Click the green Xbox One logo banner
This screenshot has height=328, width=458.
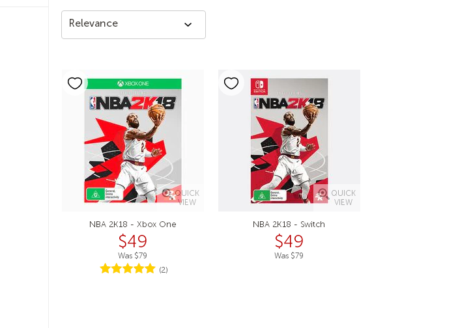(133, 84)
